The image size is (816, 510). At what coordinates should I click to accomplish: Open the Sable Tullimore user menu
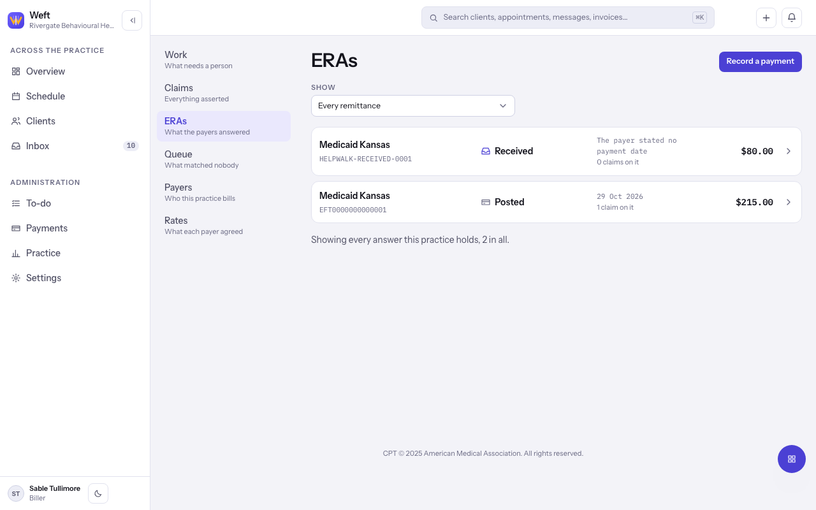(45, 493)
